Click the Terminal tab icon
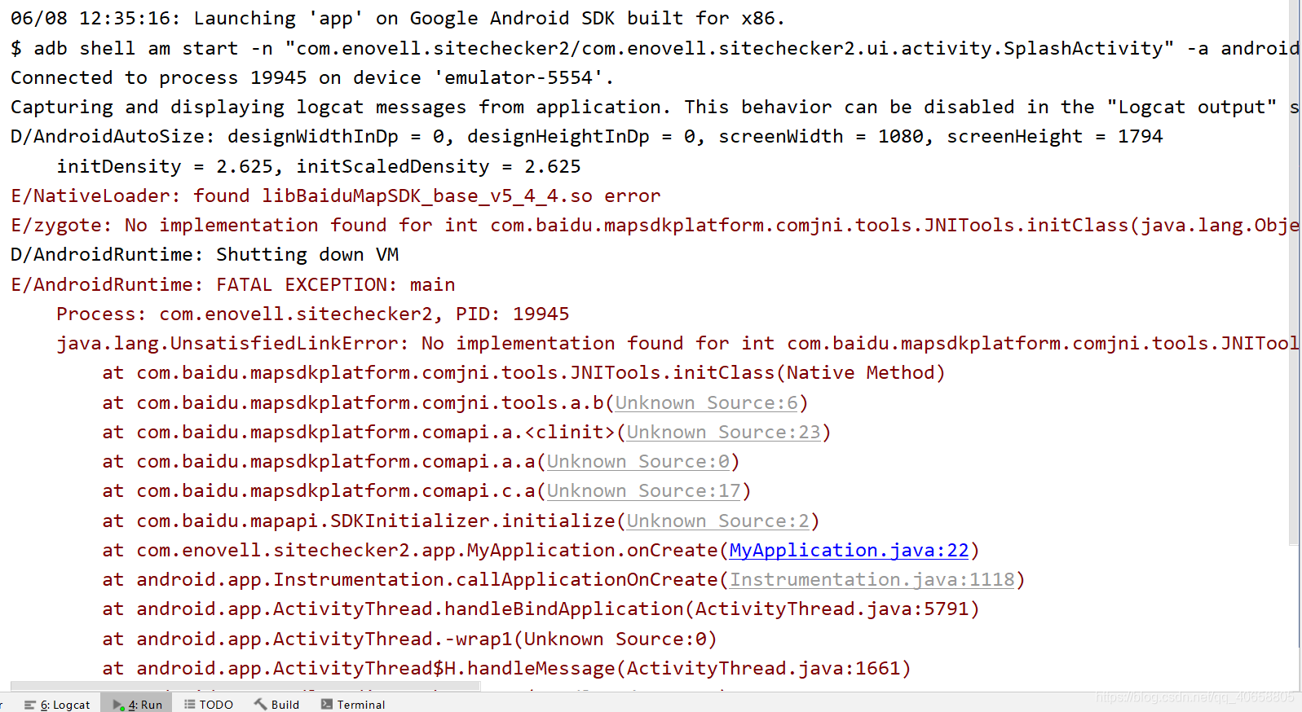This screenshot has width=1302, height=712. 327,704
